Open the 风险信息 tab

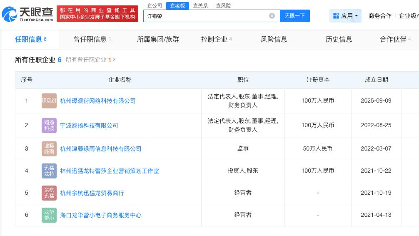click(x=274, y=39)
